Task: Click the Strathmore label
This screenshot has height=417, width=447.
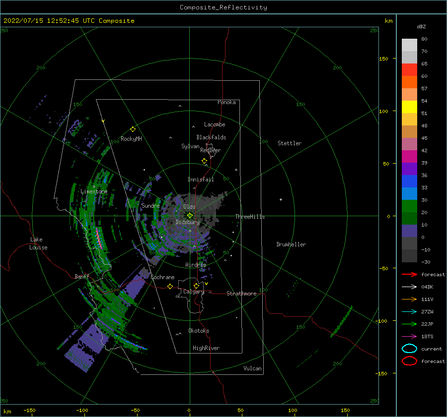Action: point(241,294)
